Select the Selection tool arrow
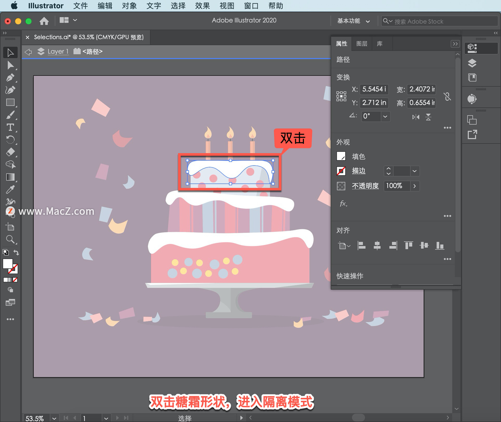501x422 pixels. click(10, 52)
